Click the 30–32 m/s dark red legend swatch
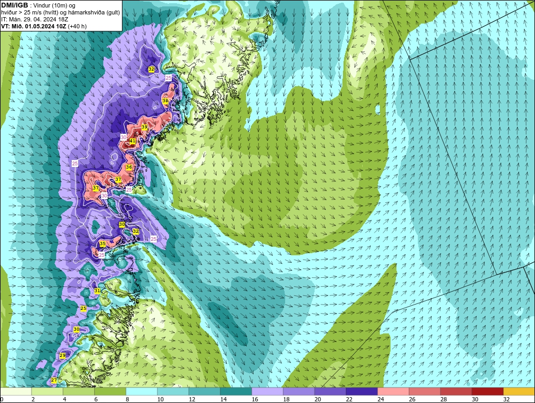This screenshot has height=403, width=535. (x=487, y=391)
